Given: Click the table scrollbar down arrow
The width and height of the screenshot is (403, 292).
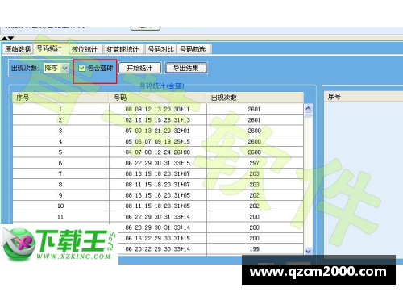Looking at the screenshot, I should pos(308,251).
